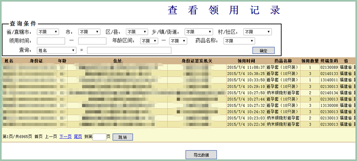Open the maximum 年龄区间 dropdown
This screenshot has height=161, width=357.
[x=178, y=41]
